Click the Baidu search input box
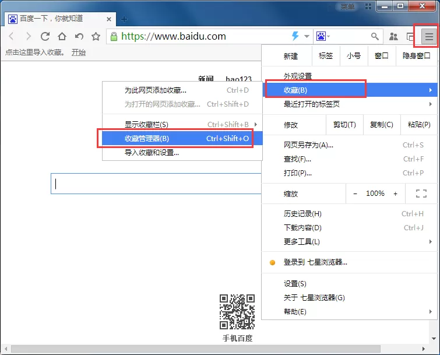440x355 pixels. click(x=156, y=184)
